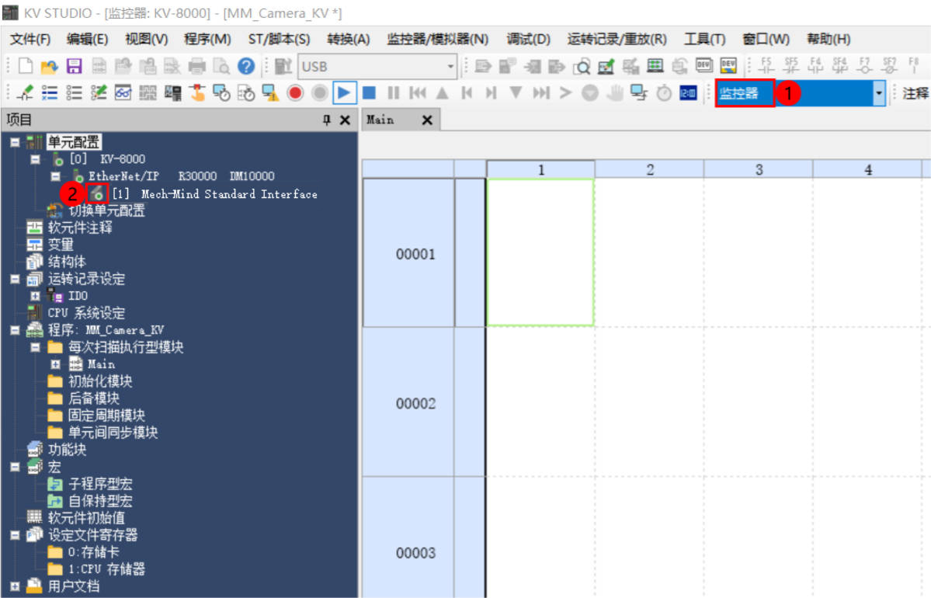Save the project using the save icon
The image size is (931, 598).
tap(75, 65)
